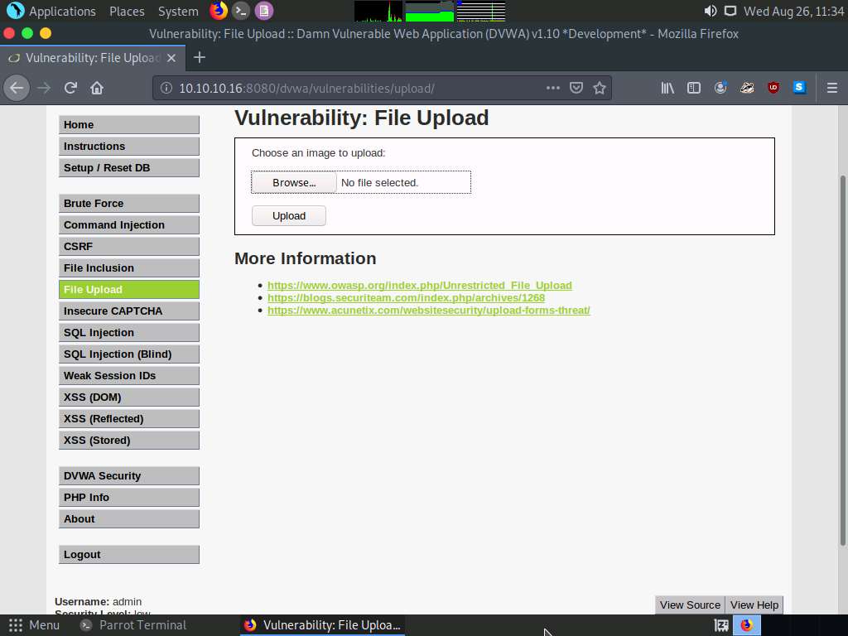Click the reload page icon

[70, 87]
